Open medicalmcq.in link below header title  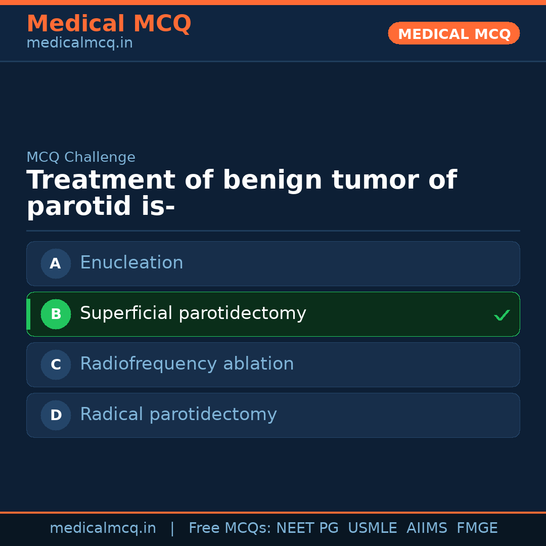(79, 43)
